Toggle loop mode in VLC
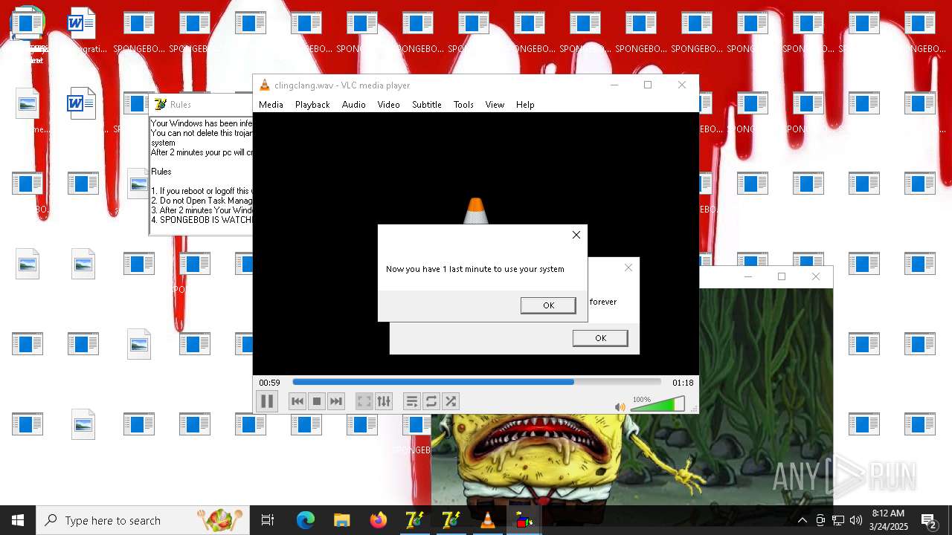The width and height of the screenshot is (952, 535). pos(431,401)
